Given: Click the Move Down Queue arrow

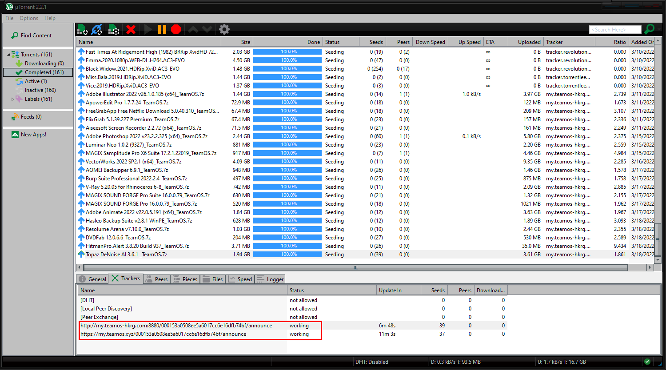Looking at the screenshot, I should tap(207, 29).
